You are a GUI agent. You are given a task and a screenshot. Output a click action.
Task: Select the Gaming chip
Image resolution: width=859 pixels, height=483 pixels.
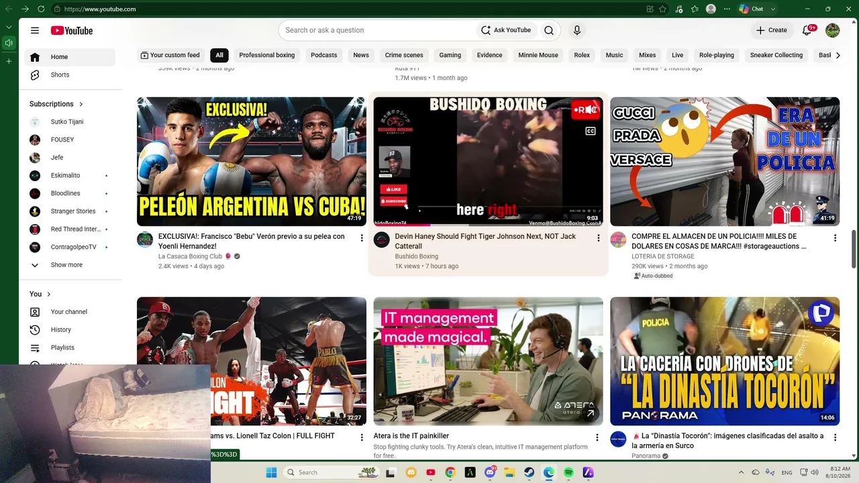[x=450, y=55]
